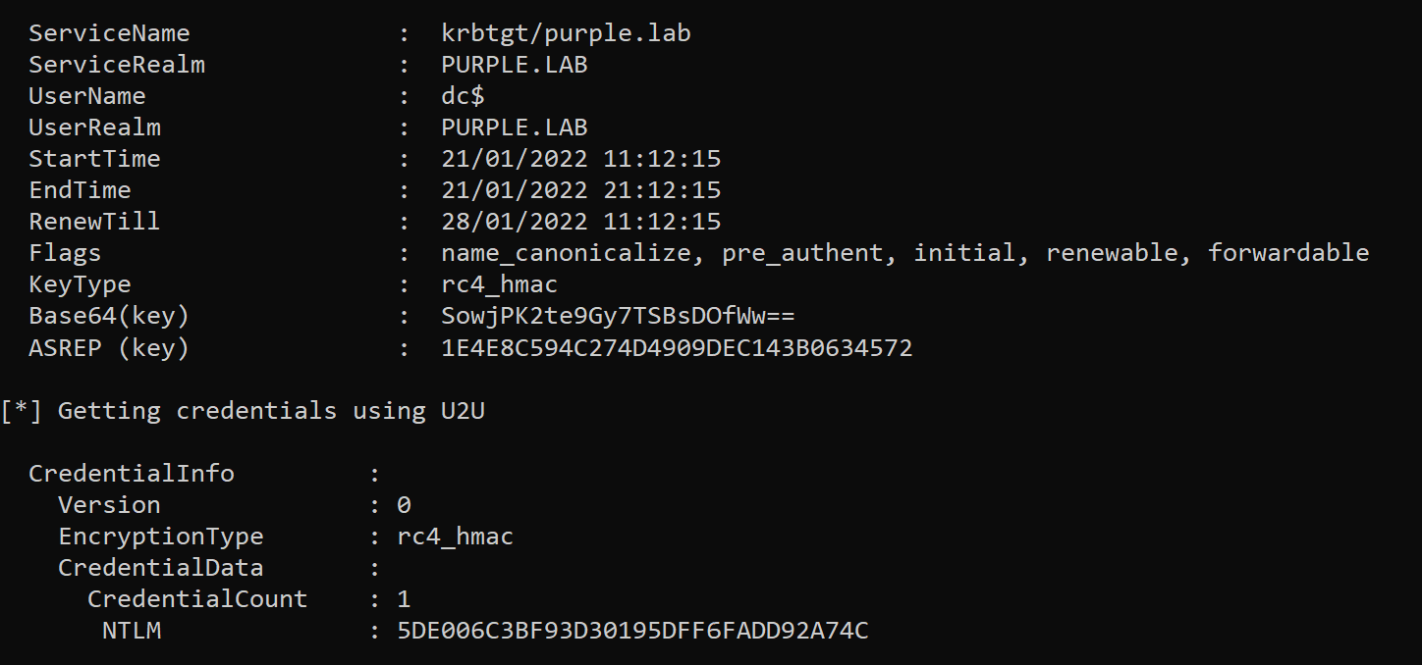Click the Version value 0
This screenshot has height=665, width=1422.
404,505
